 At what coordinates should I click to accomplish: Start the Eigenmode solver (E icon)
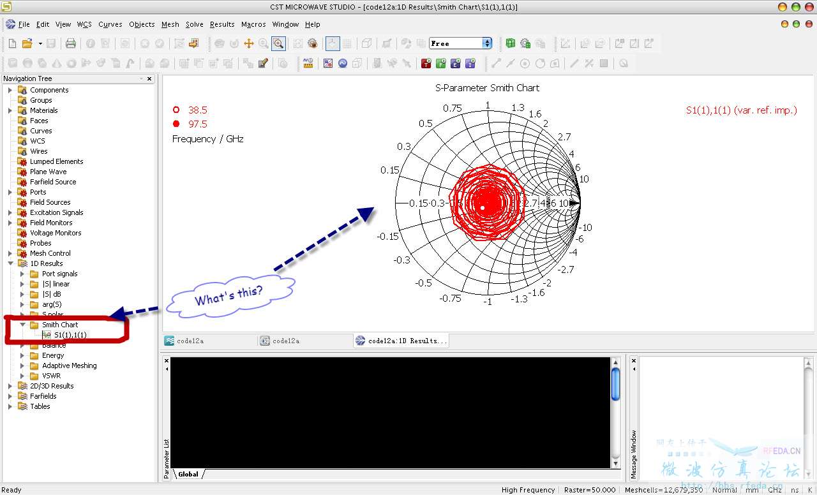(x=456, y=63)
